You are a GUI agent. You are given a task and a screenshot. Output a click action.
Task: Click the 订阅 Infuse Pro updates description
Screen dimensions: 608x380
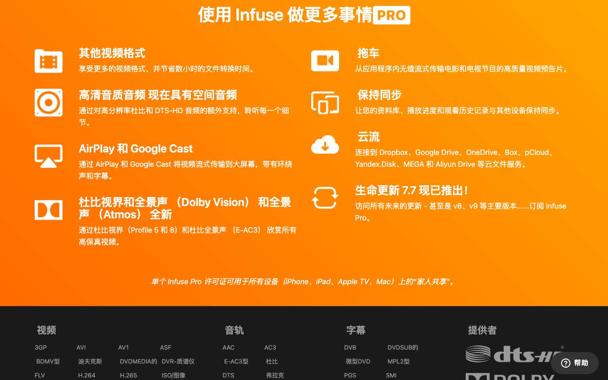(x=461, y=212)
